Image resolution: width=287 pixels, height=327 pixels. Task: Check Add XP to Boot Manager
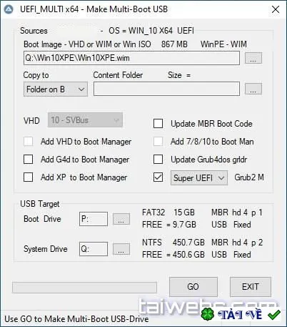pyautogui.click(x=29, y=177)
